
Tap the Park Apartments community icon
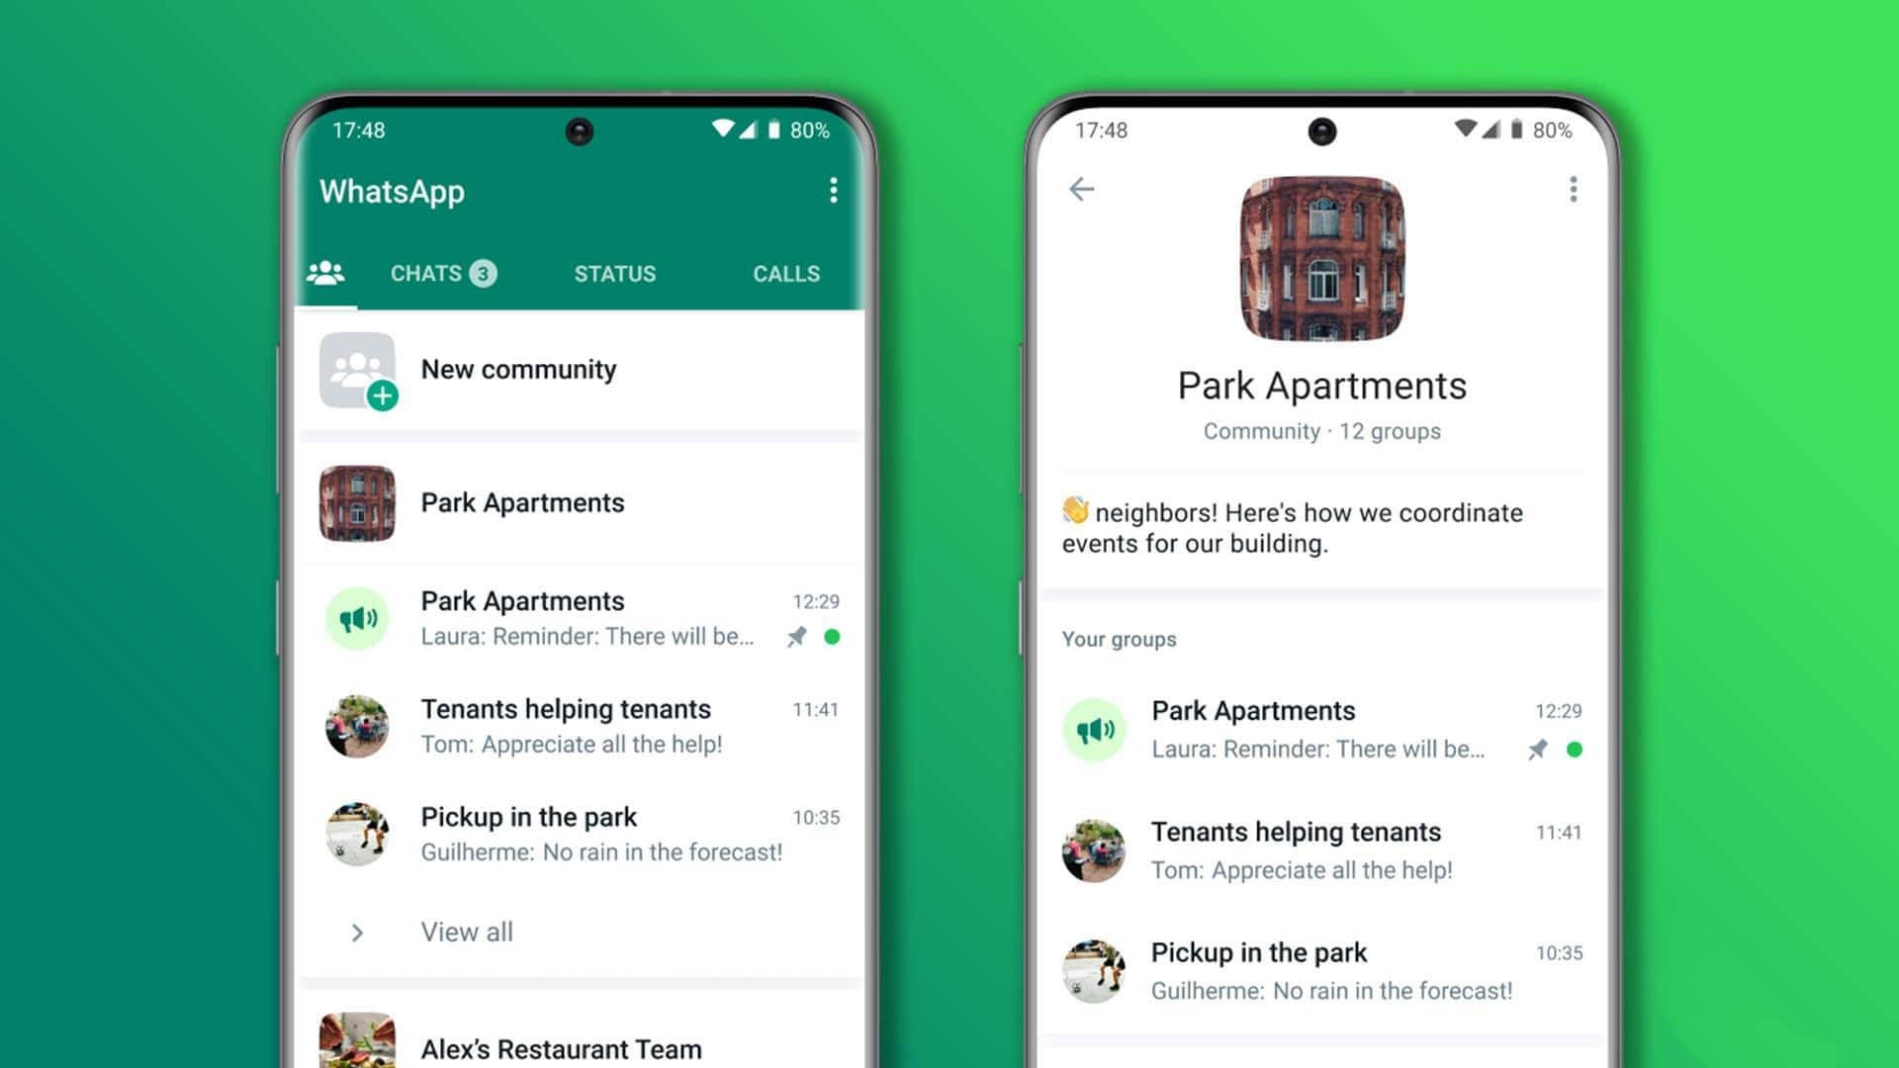click(359, 504)
